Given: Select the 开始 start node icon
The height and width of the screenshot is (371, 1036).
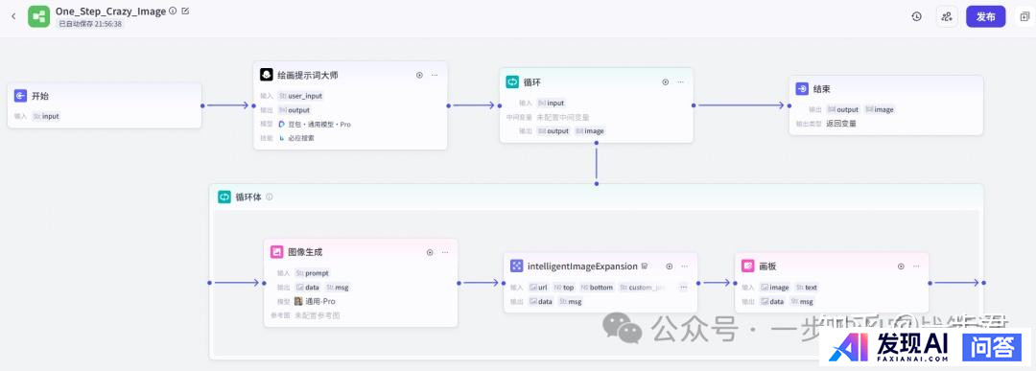Looking at the screenshot, I should pos(20,96).
